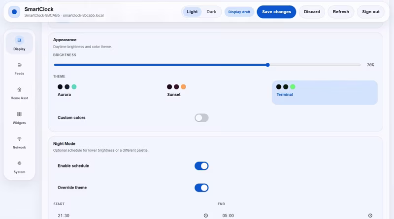This screenshot has width=394, height=219.
Task: Open the Network wifi icon
Action: point(19,139)
